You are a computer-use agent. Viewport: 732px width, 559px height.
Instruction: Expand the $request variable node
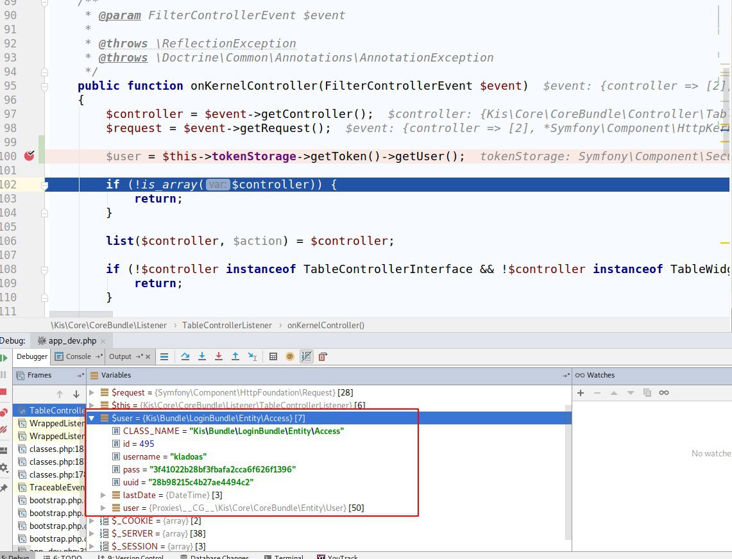[92, 393]
